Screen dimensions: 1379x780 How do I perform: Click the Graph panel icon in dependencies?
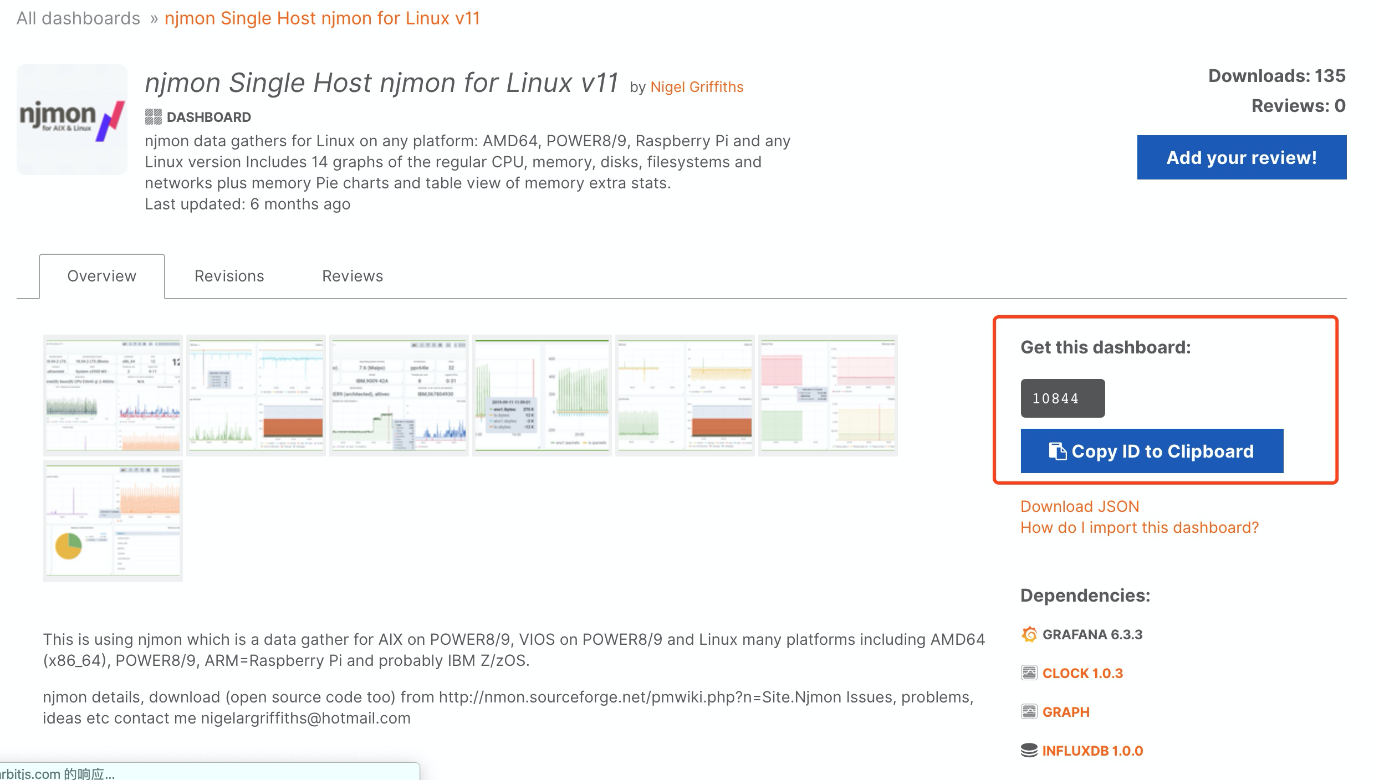click(x=1029, y=712)
